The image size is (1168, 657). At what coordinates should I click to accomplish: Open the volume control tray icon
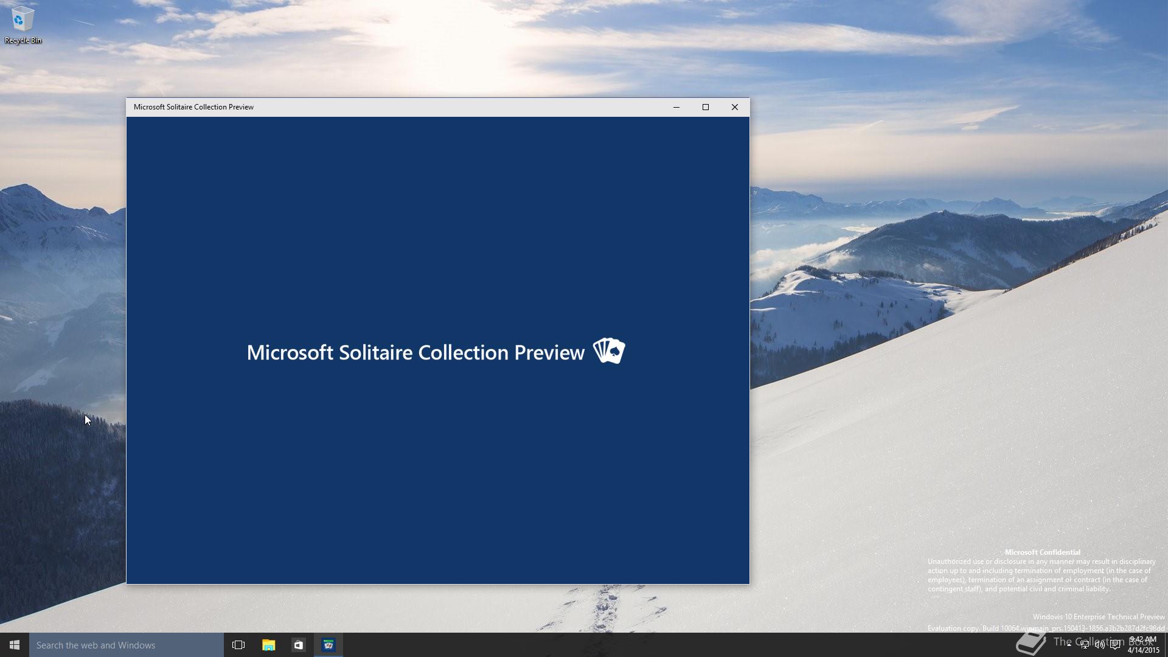[1100, 645]
